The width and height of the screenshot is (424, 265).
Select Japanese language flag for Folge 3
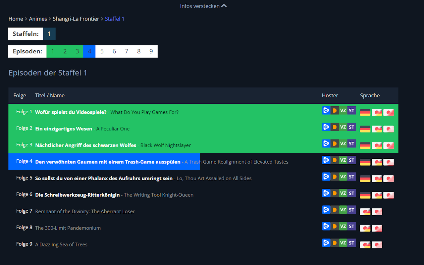[x=388, y=145]
